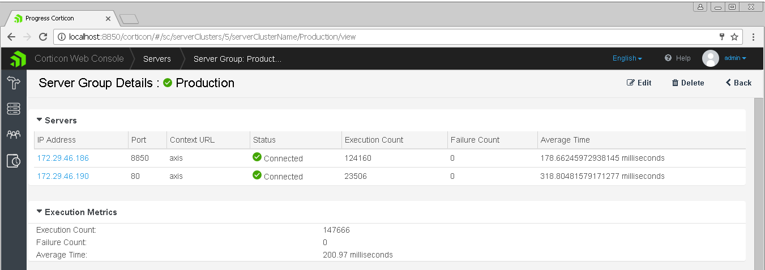
Task: Click the Delete button
Action: point(687,83)
